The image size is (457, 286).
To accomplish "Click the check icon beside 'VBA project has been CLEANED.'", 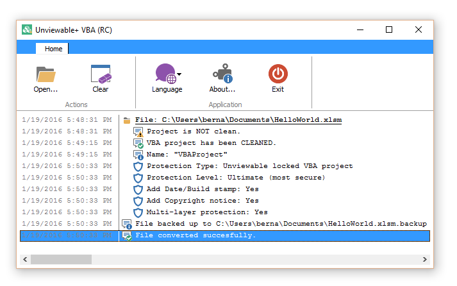I will [x=138, y=144].
